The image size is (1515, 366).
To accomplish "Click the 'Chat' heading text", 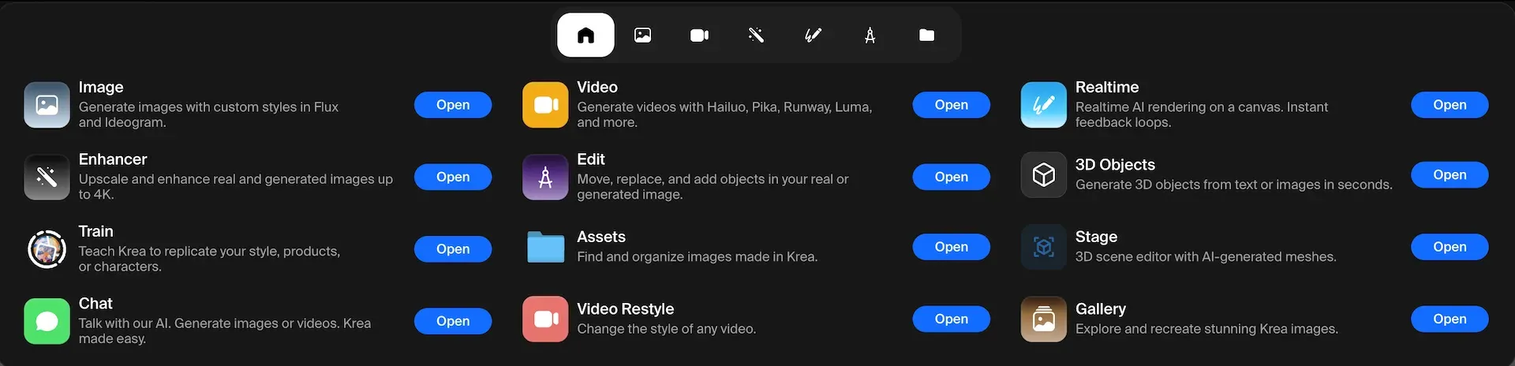I will tap(95, 303).
